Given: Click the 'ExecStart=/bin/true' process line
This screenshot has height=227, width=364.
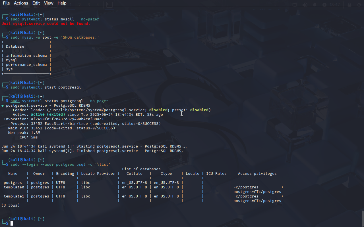Looking at the screenshot, I should (x=86, y=123).
